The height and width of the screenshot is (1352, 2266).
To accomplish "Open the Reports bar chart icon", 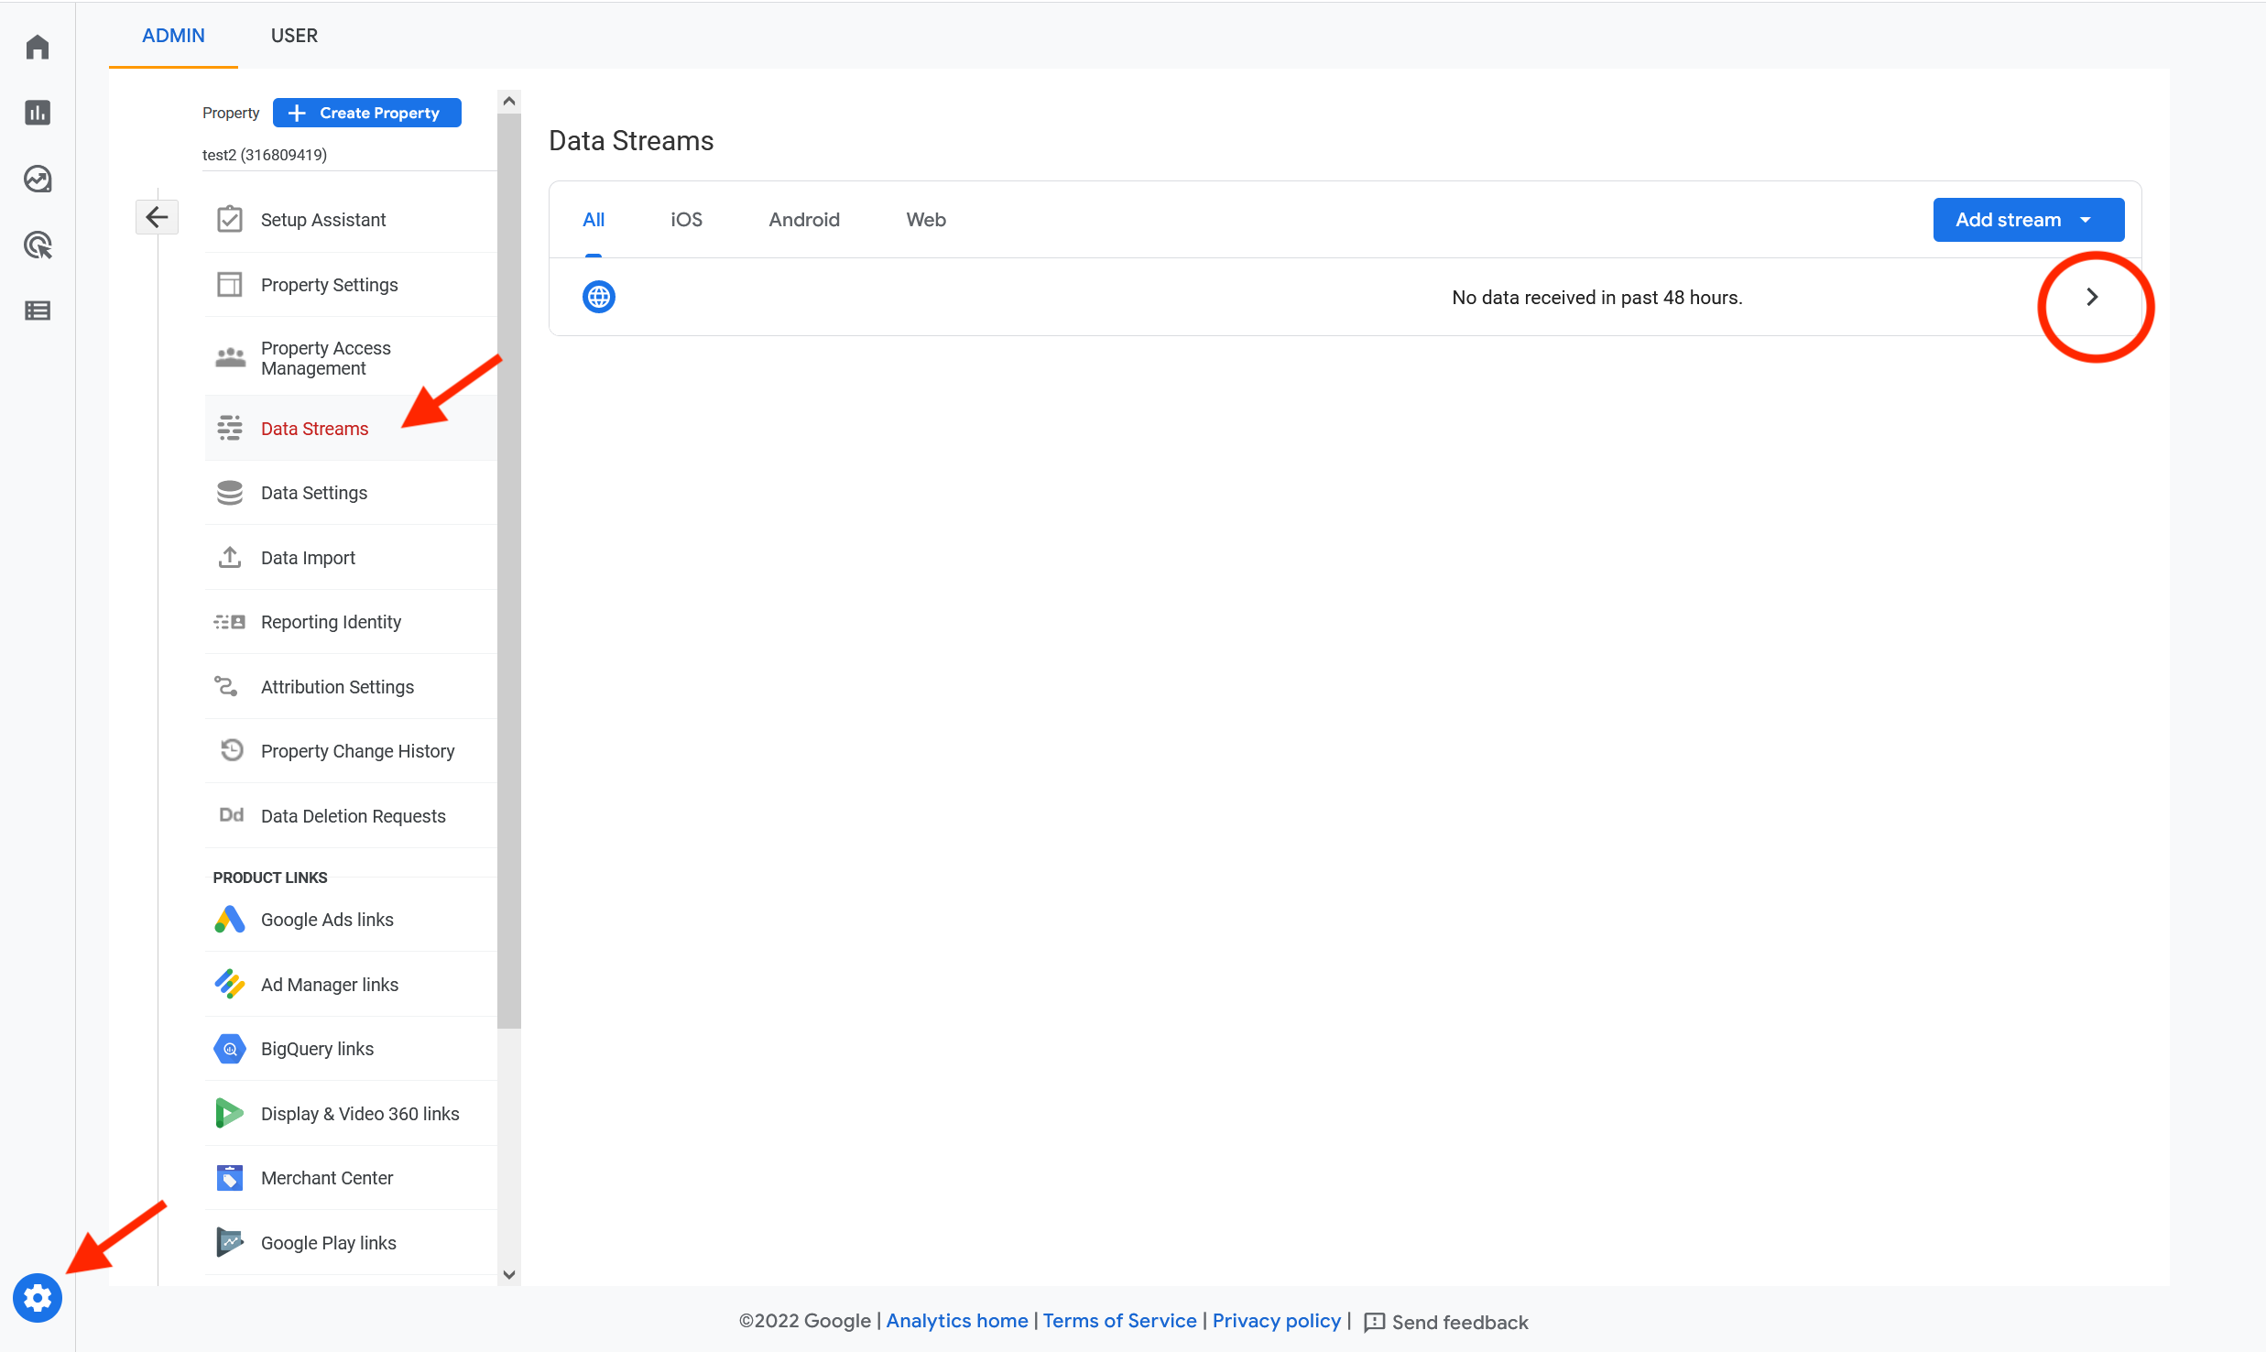I will [38, 113].
